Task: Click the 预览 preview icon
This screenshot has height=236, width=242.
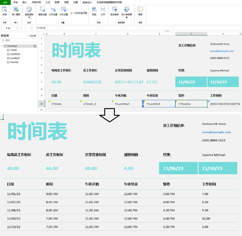Action: [94, 10]
